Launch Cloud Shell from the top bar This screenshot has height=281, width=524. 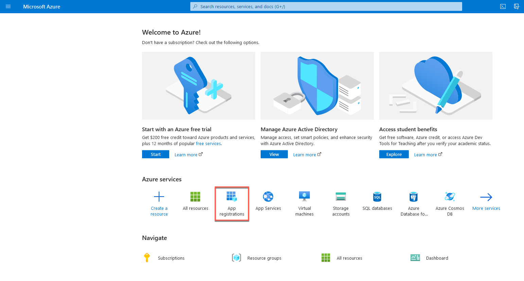pos(503,6)
